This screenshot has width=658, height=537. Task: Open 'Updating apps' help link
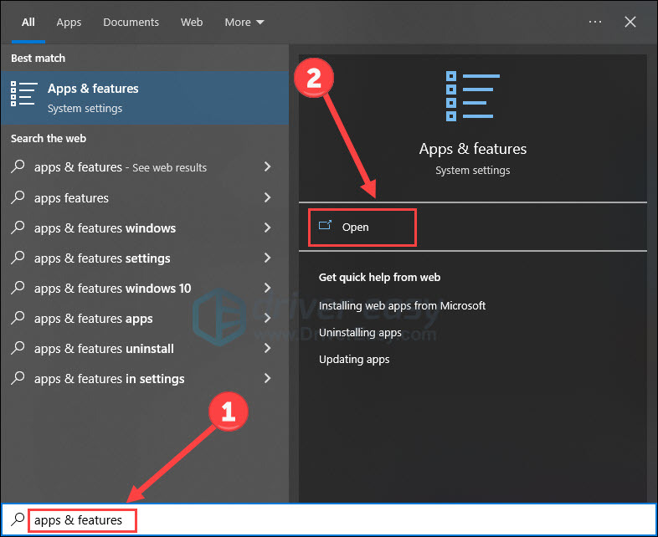354,360
